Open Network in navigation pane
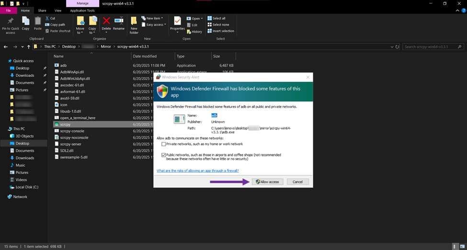Screen dimensions: 467x250 tap(20, 197)
